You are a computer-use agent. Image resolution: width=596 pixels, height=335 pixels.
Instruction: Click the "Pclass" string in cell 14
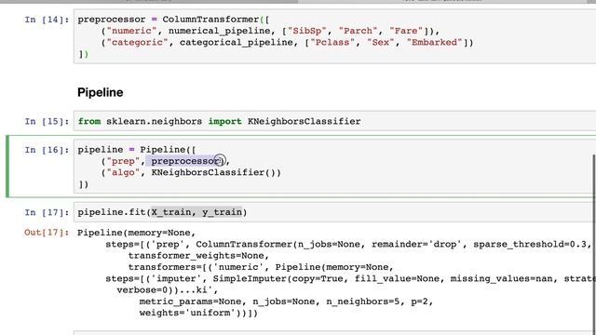point(332,42)
